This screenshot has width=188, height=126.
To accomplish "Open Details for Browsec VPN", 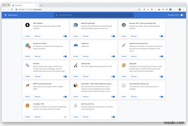I will point(124,36).
